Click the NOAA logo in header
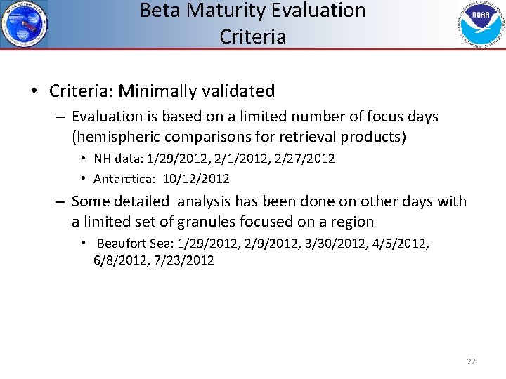 point(481,24)
